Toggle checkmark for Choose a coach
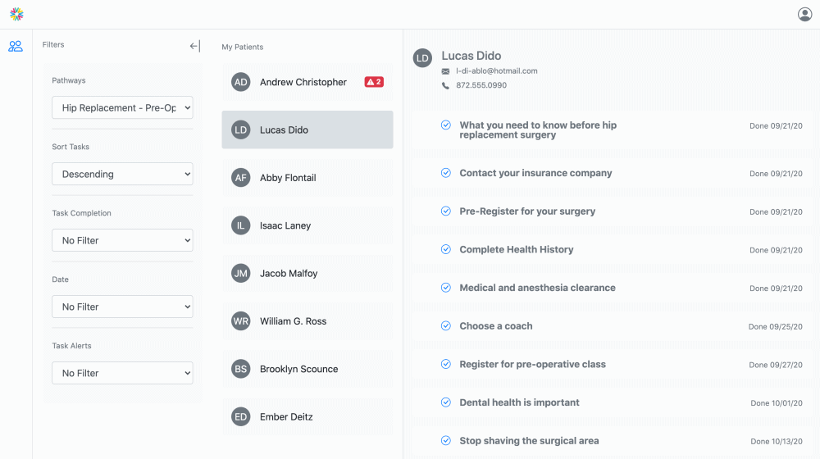Screen dimensions: 820x459 445,325
